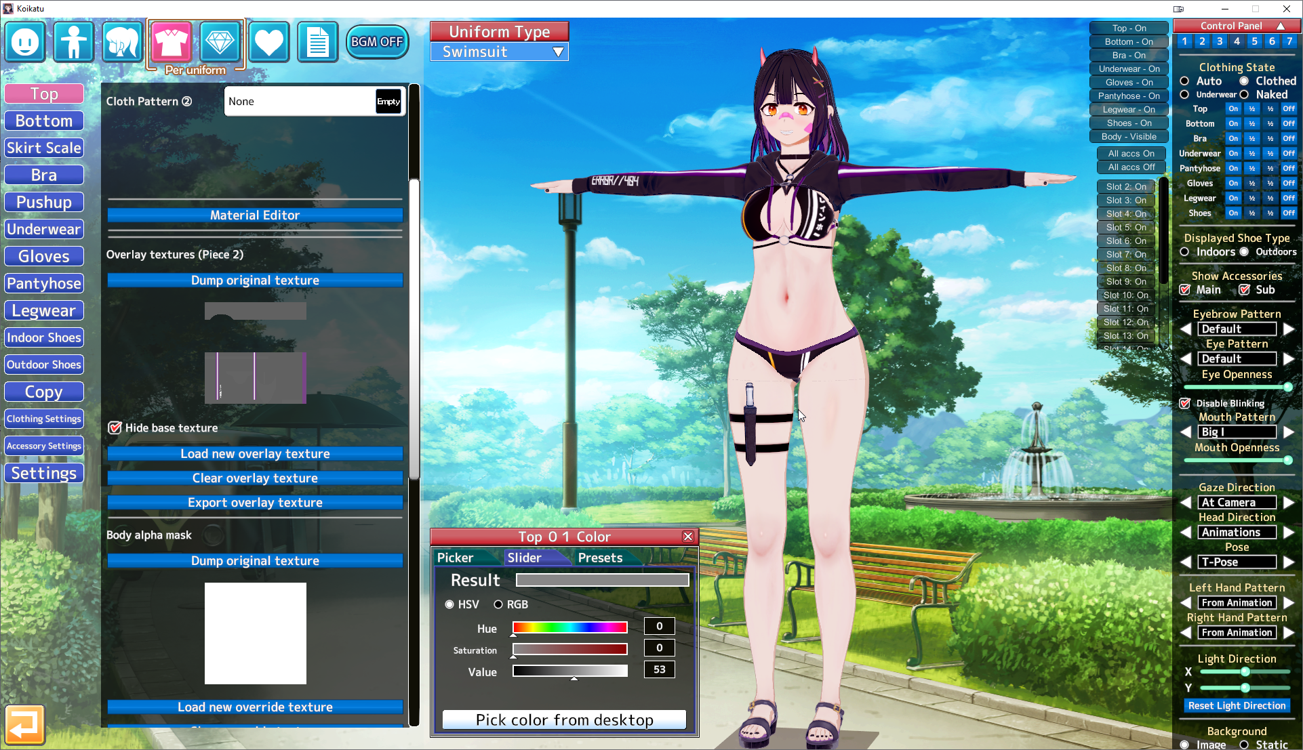
Task: Click the orange return arrow icon
Action: pyautogui.click(x=25, y=725)
